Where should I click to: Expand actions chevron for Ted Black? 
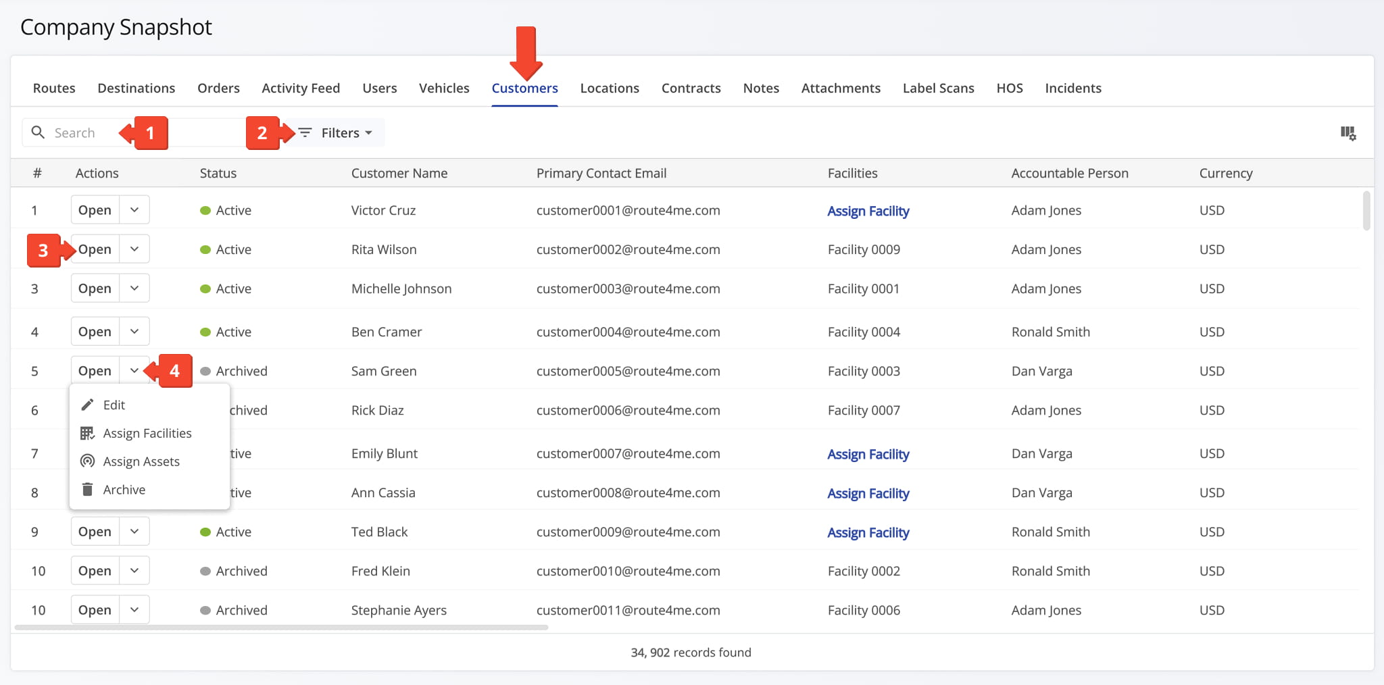[x=134, y=532]
